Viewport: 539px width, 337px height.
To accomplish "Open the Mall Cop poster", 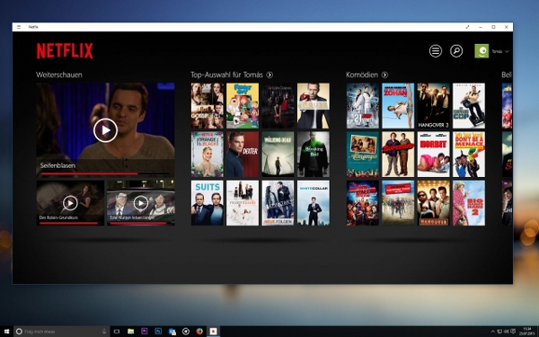I will [469, 105].
